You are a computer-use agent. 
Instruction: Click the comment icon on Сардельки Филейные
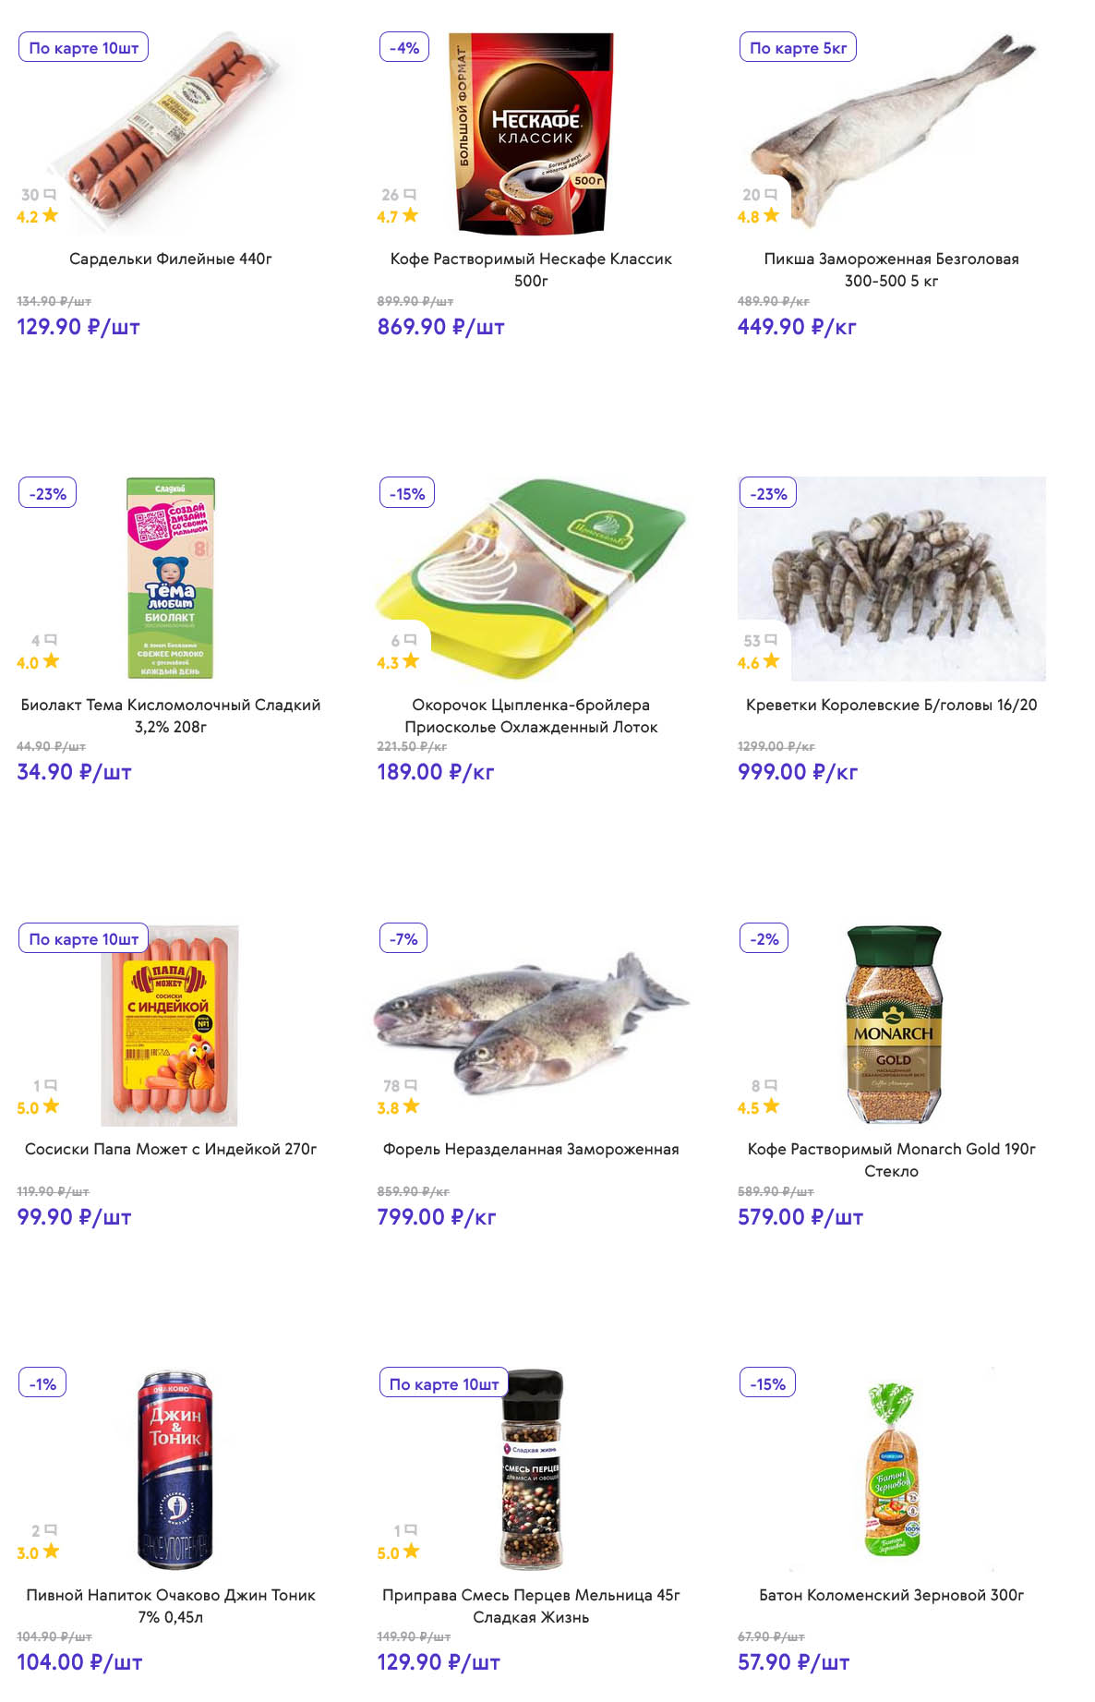click(50, 195)
